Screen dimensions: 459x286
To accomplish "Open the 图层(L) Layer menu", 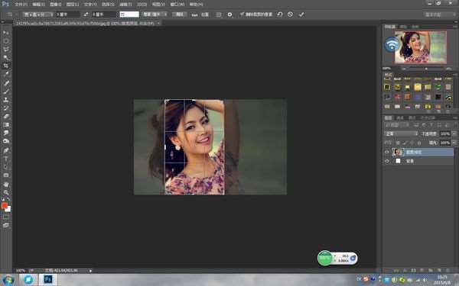I will click(73, 5).
